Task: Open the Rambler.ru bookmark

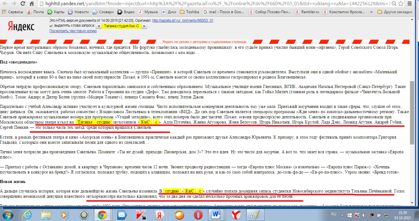Action: click(307, 12)
